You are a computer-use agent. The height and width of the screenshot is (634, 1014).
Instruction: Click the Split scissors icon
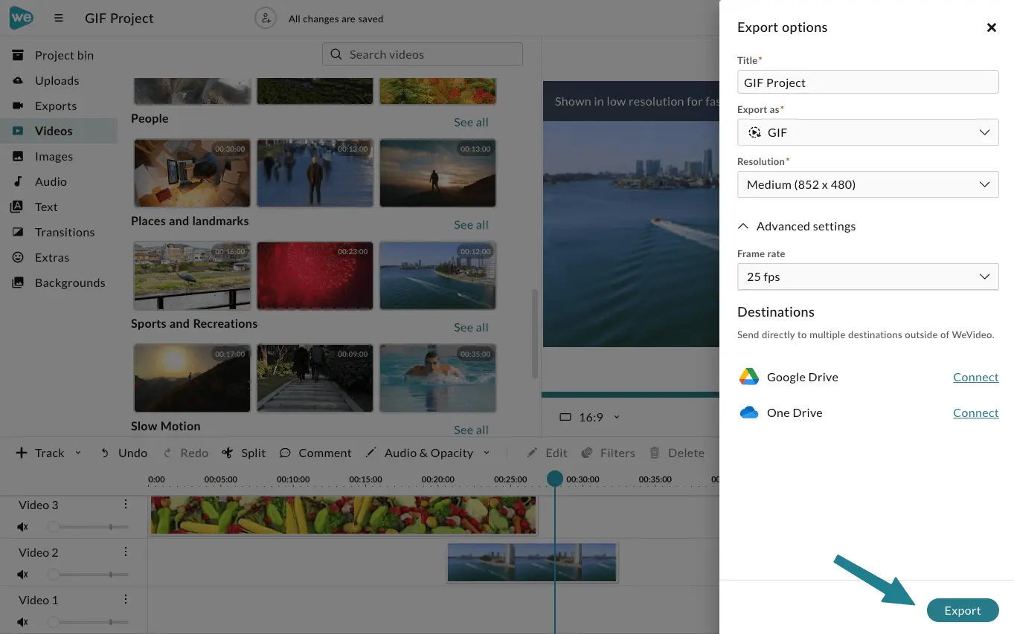click(x=227, y=453)
